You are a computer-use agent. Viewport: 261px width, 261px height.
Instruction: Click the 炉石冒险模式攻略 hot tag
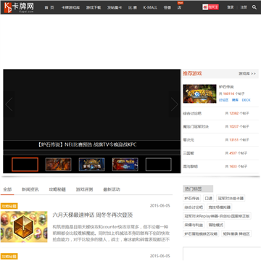pyautogui.click(x=201, y=233)
